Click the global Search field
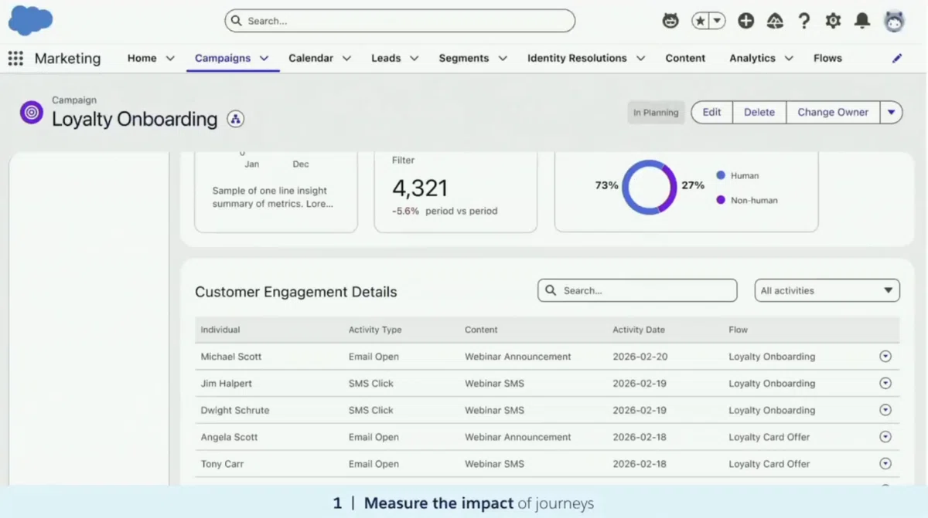This screenshot has height=518, width=928. point(400,21)
